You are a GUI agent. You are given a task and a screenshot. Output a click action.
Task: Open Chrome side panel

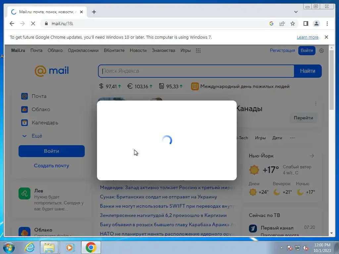(x=306, y=23)
